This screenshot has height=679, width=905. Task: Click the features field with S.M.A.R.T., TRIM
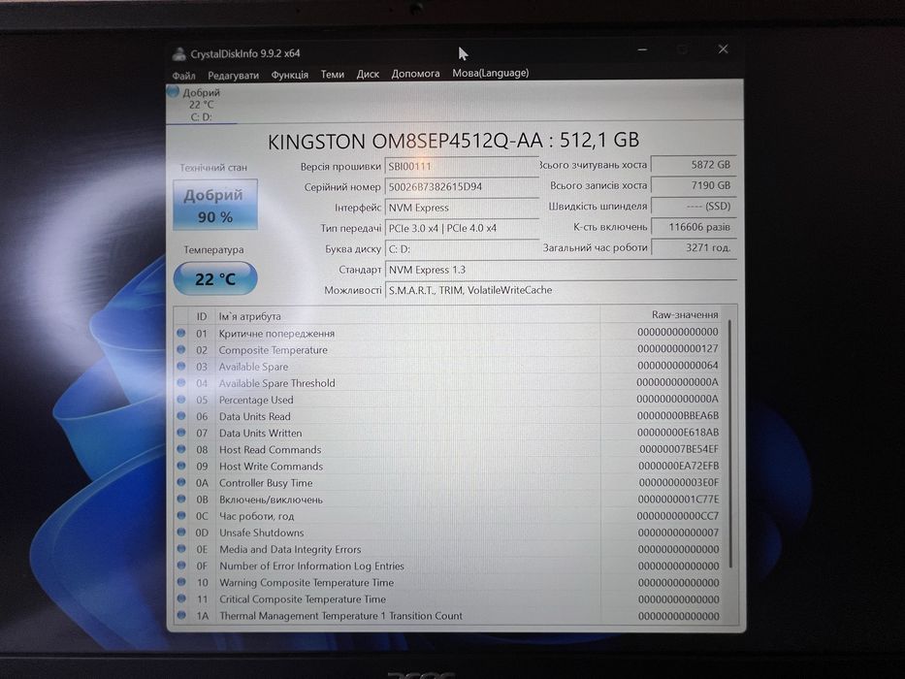pos(561,290)
